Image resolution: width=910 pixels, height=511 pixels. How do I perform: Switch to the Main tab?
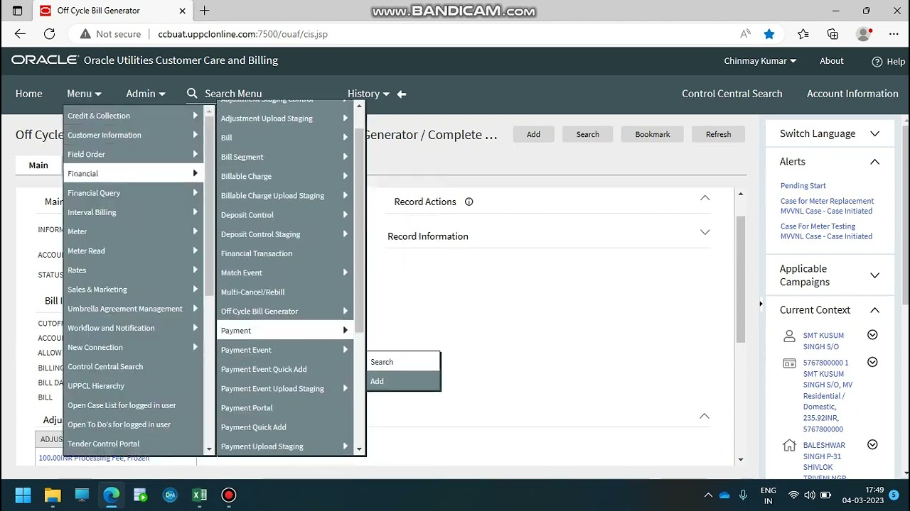point(38,165)
